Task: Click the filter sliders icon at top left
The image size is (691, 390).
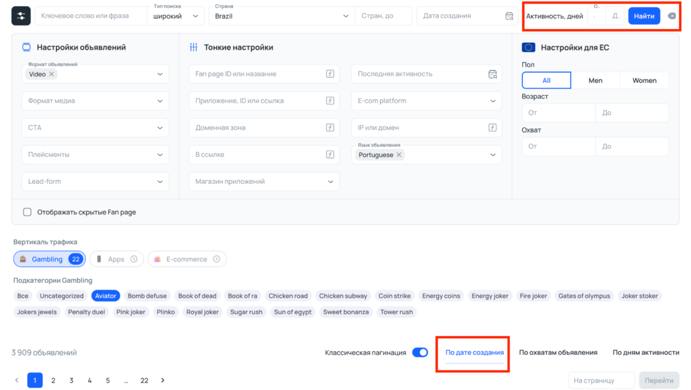Action: click(21, 16)
